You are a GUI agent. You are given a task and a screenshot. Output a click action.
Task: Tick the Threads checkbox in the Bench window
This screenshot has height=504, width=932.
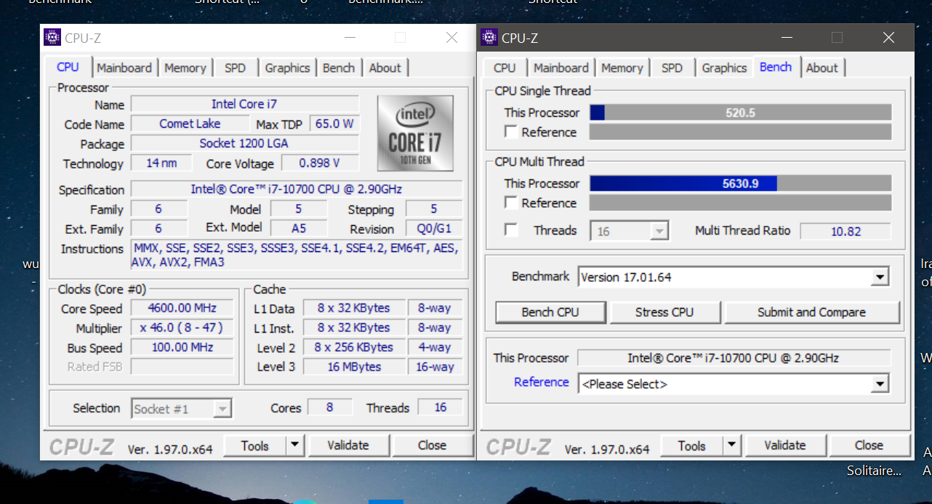tap(512, 230)
